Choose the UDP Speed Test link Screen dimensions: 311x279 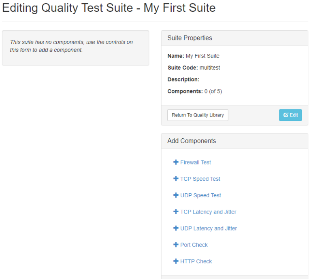(200, 196)
